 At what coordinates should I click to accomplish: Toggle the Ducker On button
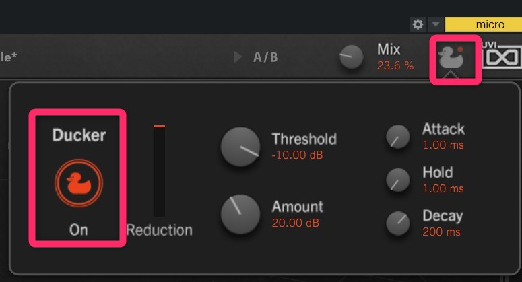(79, 181)
